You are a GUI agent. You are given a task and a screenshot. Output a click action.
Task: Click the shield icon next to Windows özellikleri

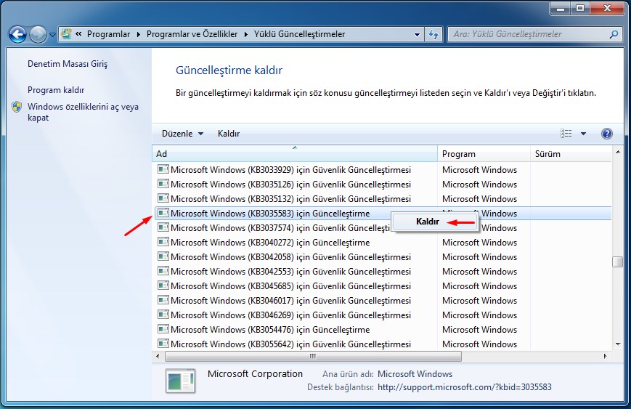point(17,108)
